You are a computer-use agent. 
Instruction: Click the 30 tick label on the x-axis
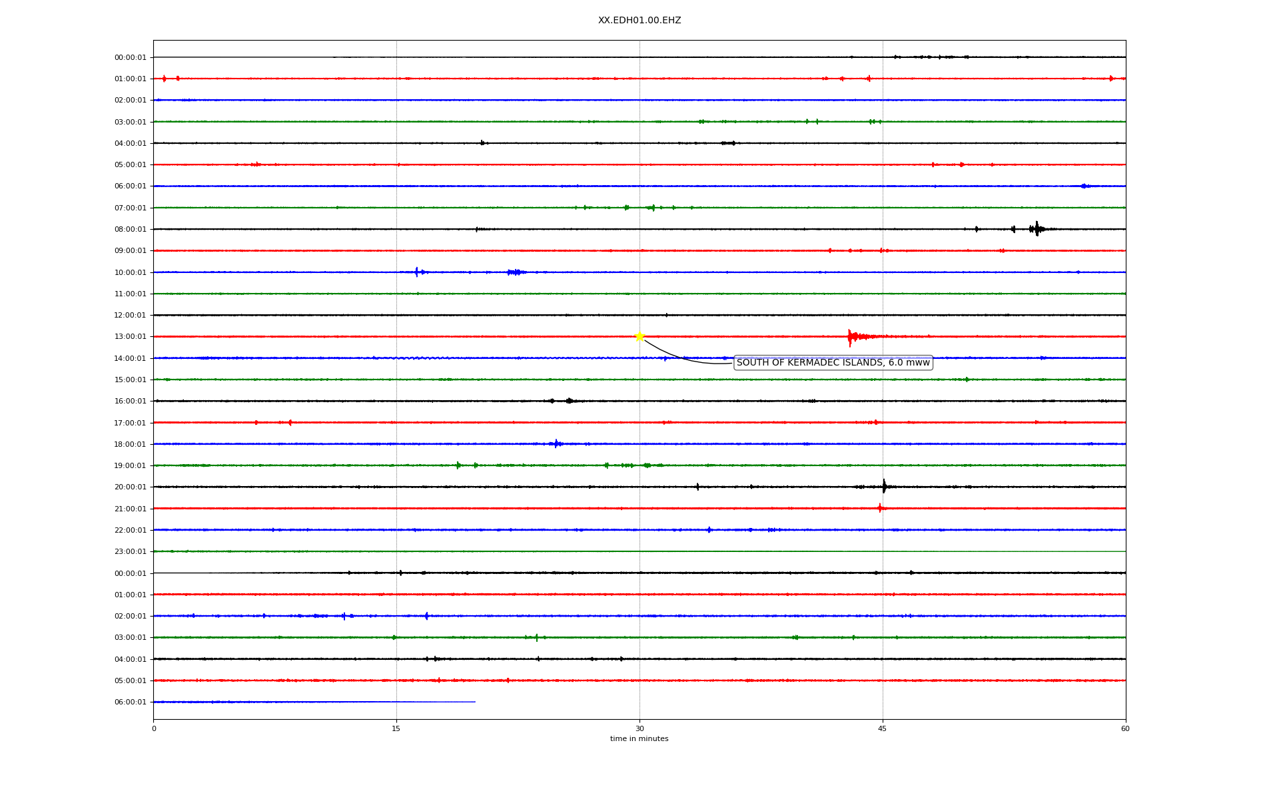pos(639,728)
